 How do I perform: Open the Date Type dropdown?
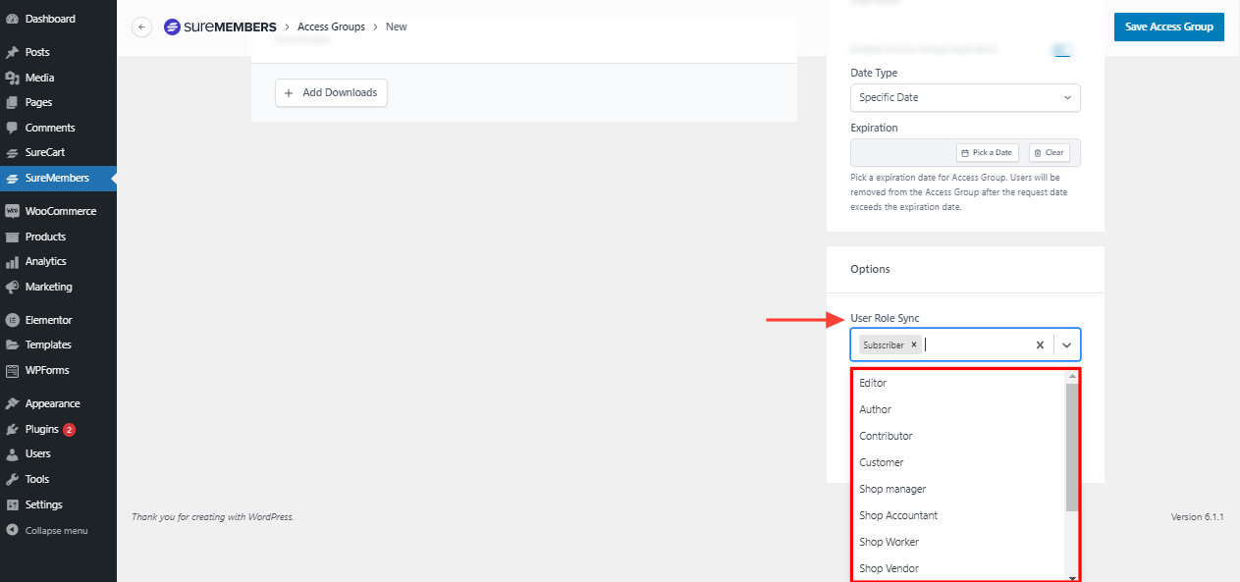coord(965,97)
